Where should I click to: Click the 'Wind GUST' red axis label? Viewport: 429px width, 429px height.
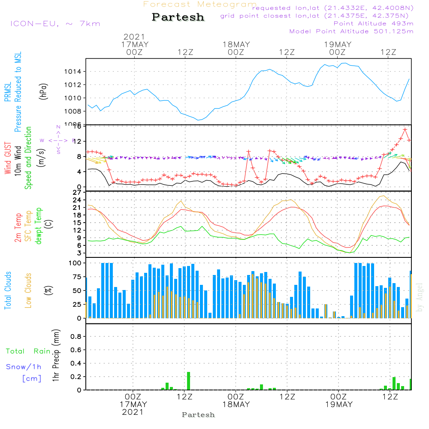click(x=8, y=158)
